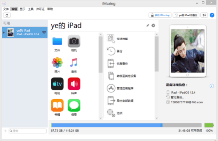Click the green battery indicator
The image size is (218, 141).
pos(209,125)
